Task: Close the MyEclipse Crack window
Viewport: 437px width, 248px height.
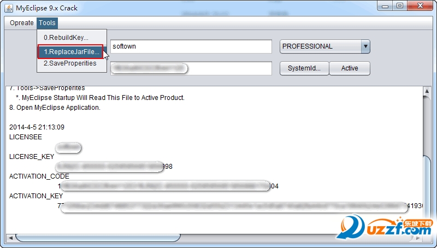Action: 420,6
